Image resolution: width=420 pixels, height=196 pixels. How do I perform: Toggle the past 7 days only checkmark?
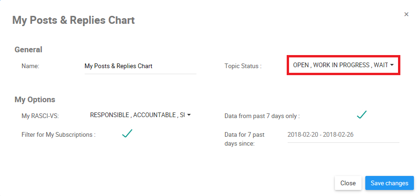pyautogui.click(x=362, y=115)
